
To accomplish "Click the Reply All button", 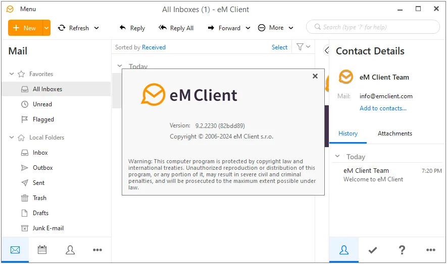I will click(x=176, y=28).
